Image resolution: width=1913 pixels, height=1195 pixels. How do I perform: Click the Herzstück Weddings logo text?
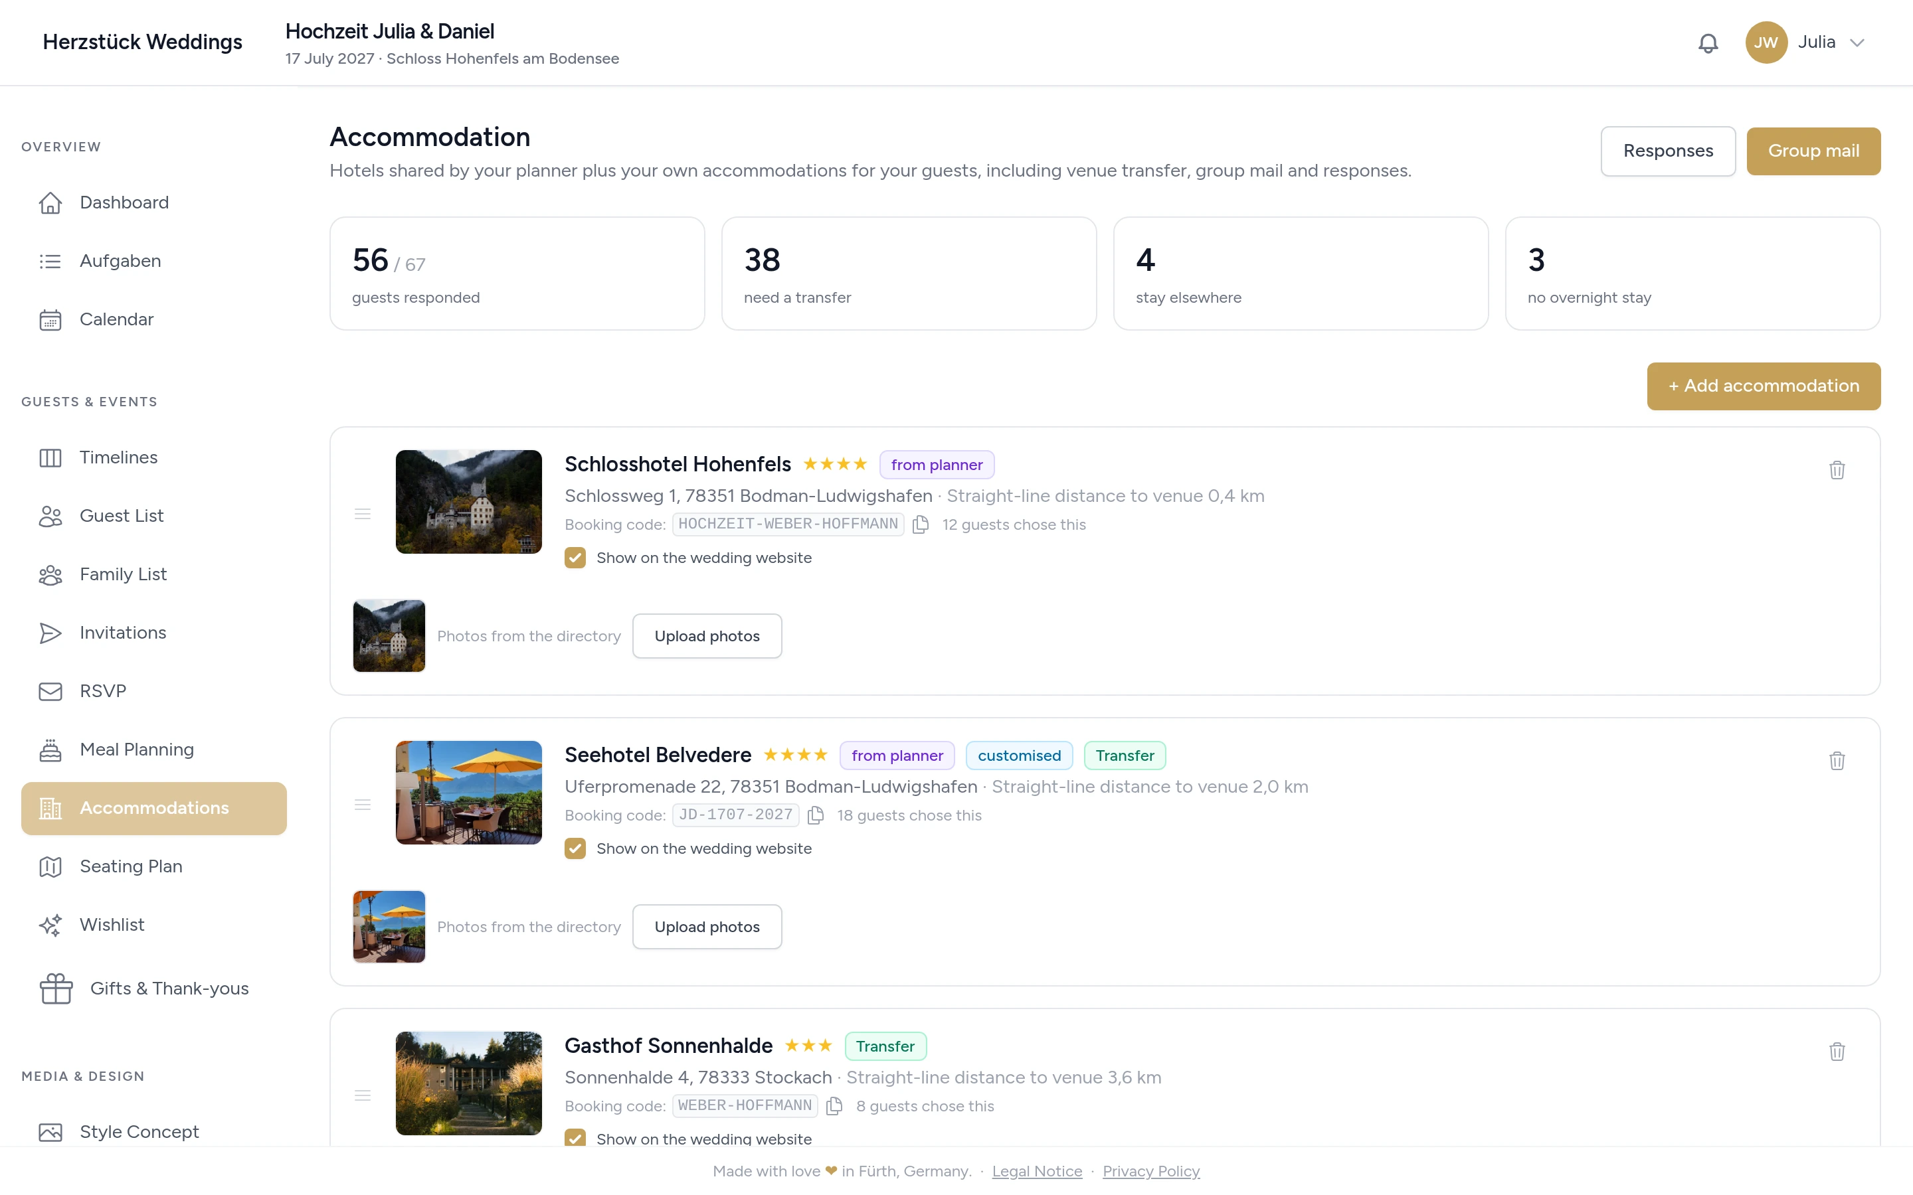tap(142, 42)
